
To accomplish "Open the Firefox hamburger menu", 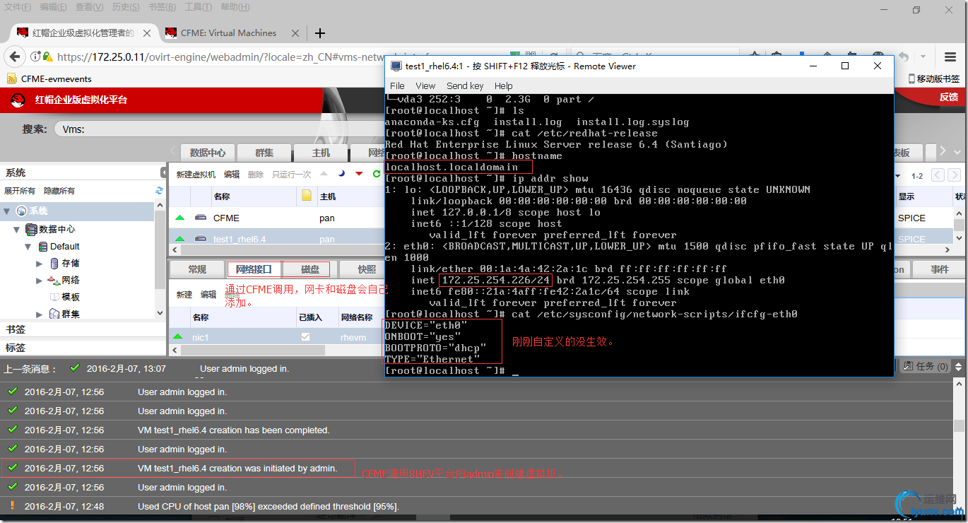I will [x=950, y=57].
